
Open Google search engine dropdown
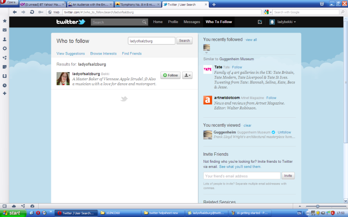pos(268,12)
